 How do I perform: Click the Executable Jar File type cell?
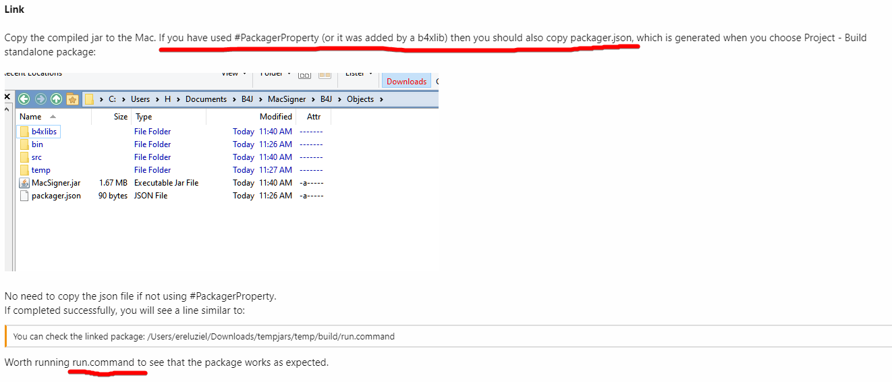(x=166, y=183)
